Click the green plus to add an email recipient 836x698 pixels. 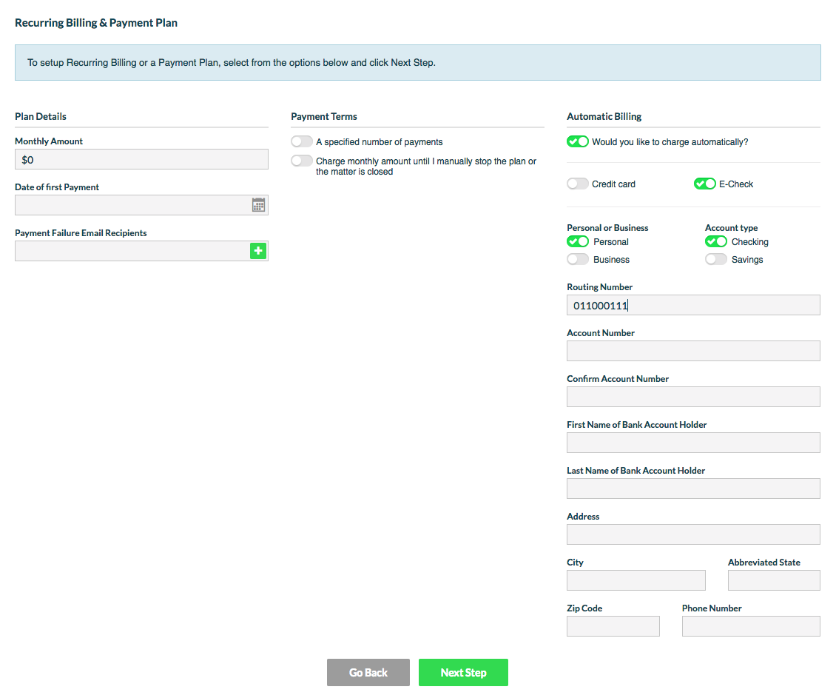257,251
